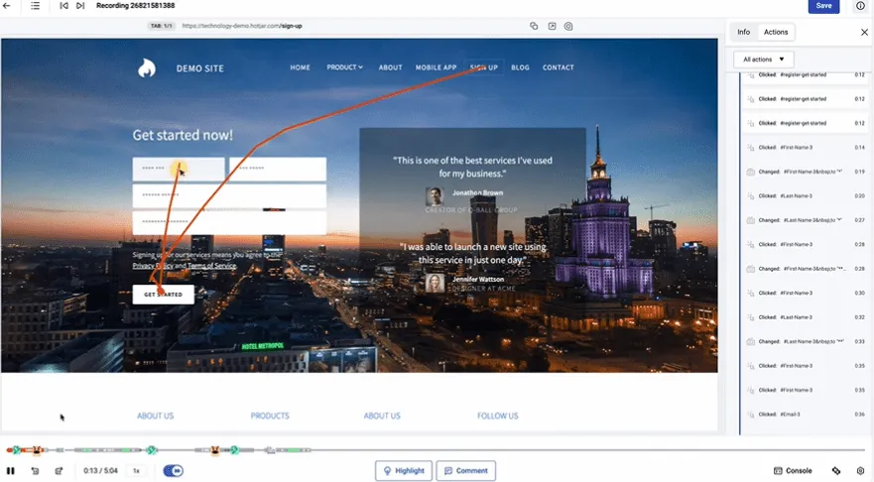
Task: Click Jennifer Wattson's avatar photo
Action: click(x=435, y=283)
